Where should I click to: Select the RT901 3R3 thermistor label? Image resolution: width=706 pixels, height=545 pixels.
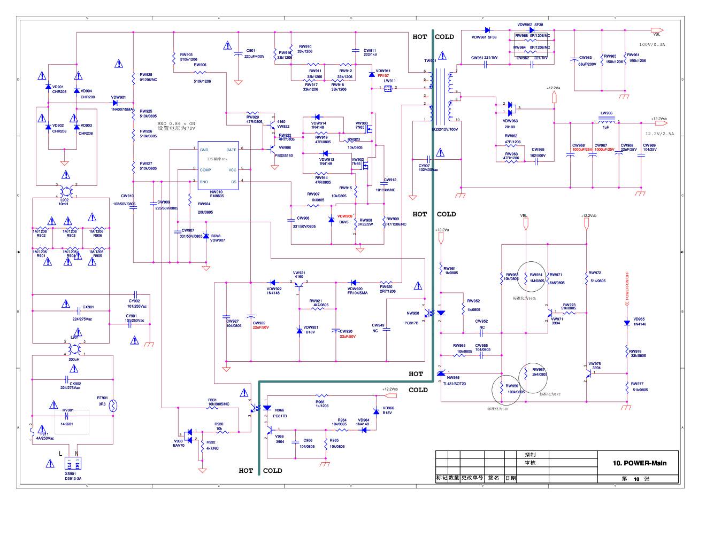pos(102,401)
